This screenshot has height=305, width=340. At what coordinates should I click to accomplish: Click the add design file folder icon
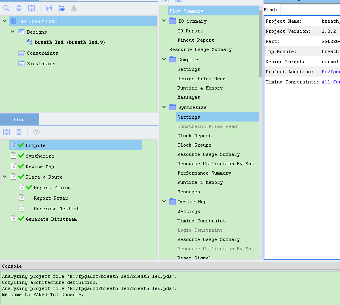(x=61, y=9)
